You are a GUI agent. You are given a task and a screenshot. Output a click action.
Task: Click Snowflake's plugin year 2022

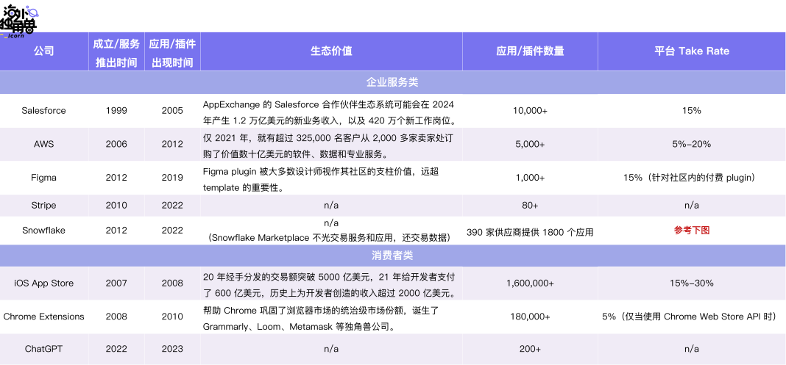click(x=172, y=231)
